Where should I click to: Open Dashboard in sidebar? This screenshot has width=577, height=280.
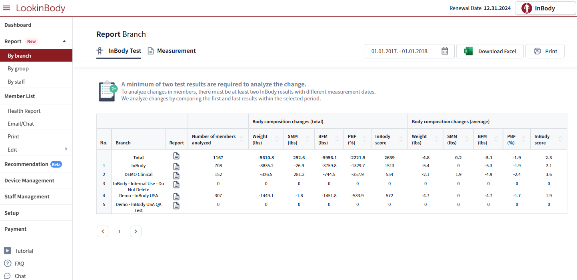tap(36, 25)
